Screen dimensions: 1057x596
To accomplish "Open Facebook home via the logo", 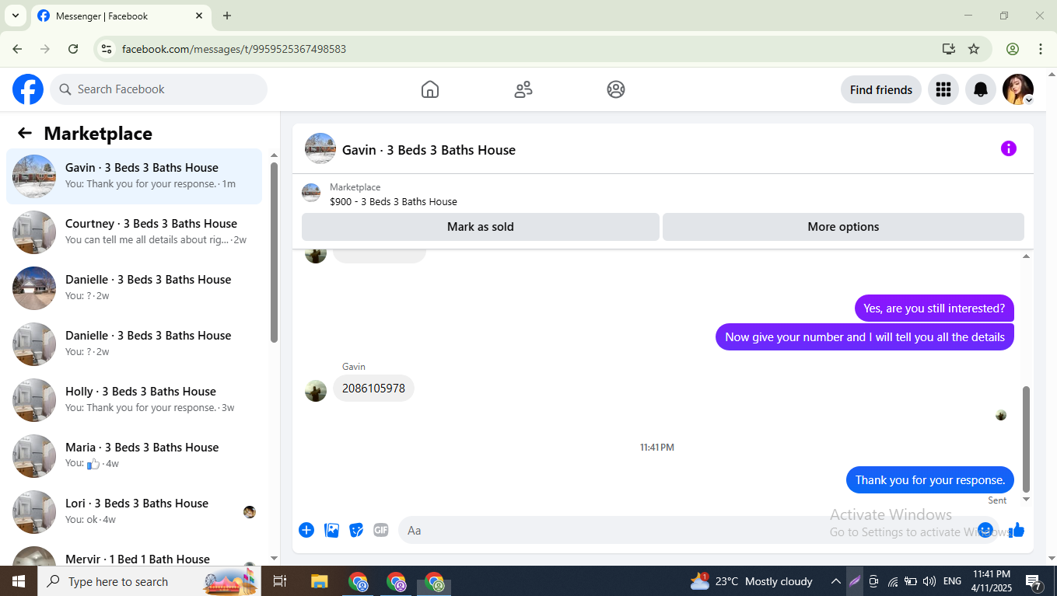I will pos(28,89).
